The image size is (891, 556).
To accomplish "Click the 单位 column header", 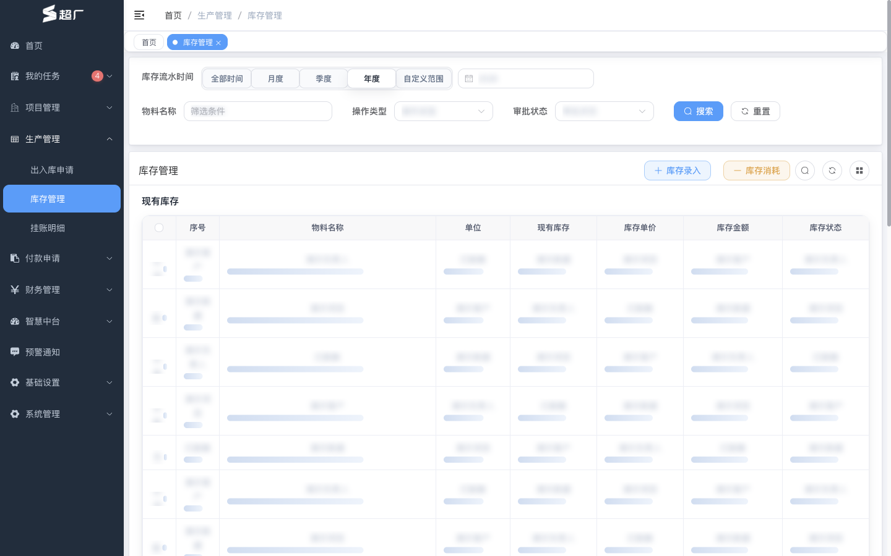I will [x=473, y=228].
